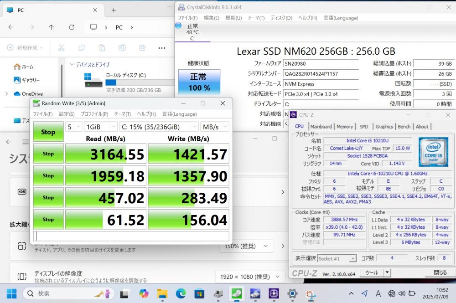Viewport: 456px width, 303px height.
Task: Open the CPU-Z Socket #1 selection dropdown
Action: pos(337,258)
